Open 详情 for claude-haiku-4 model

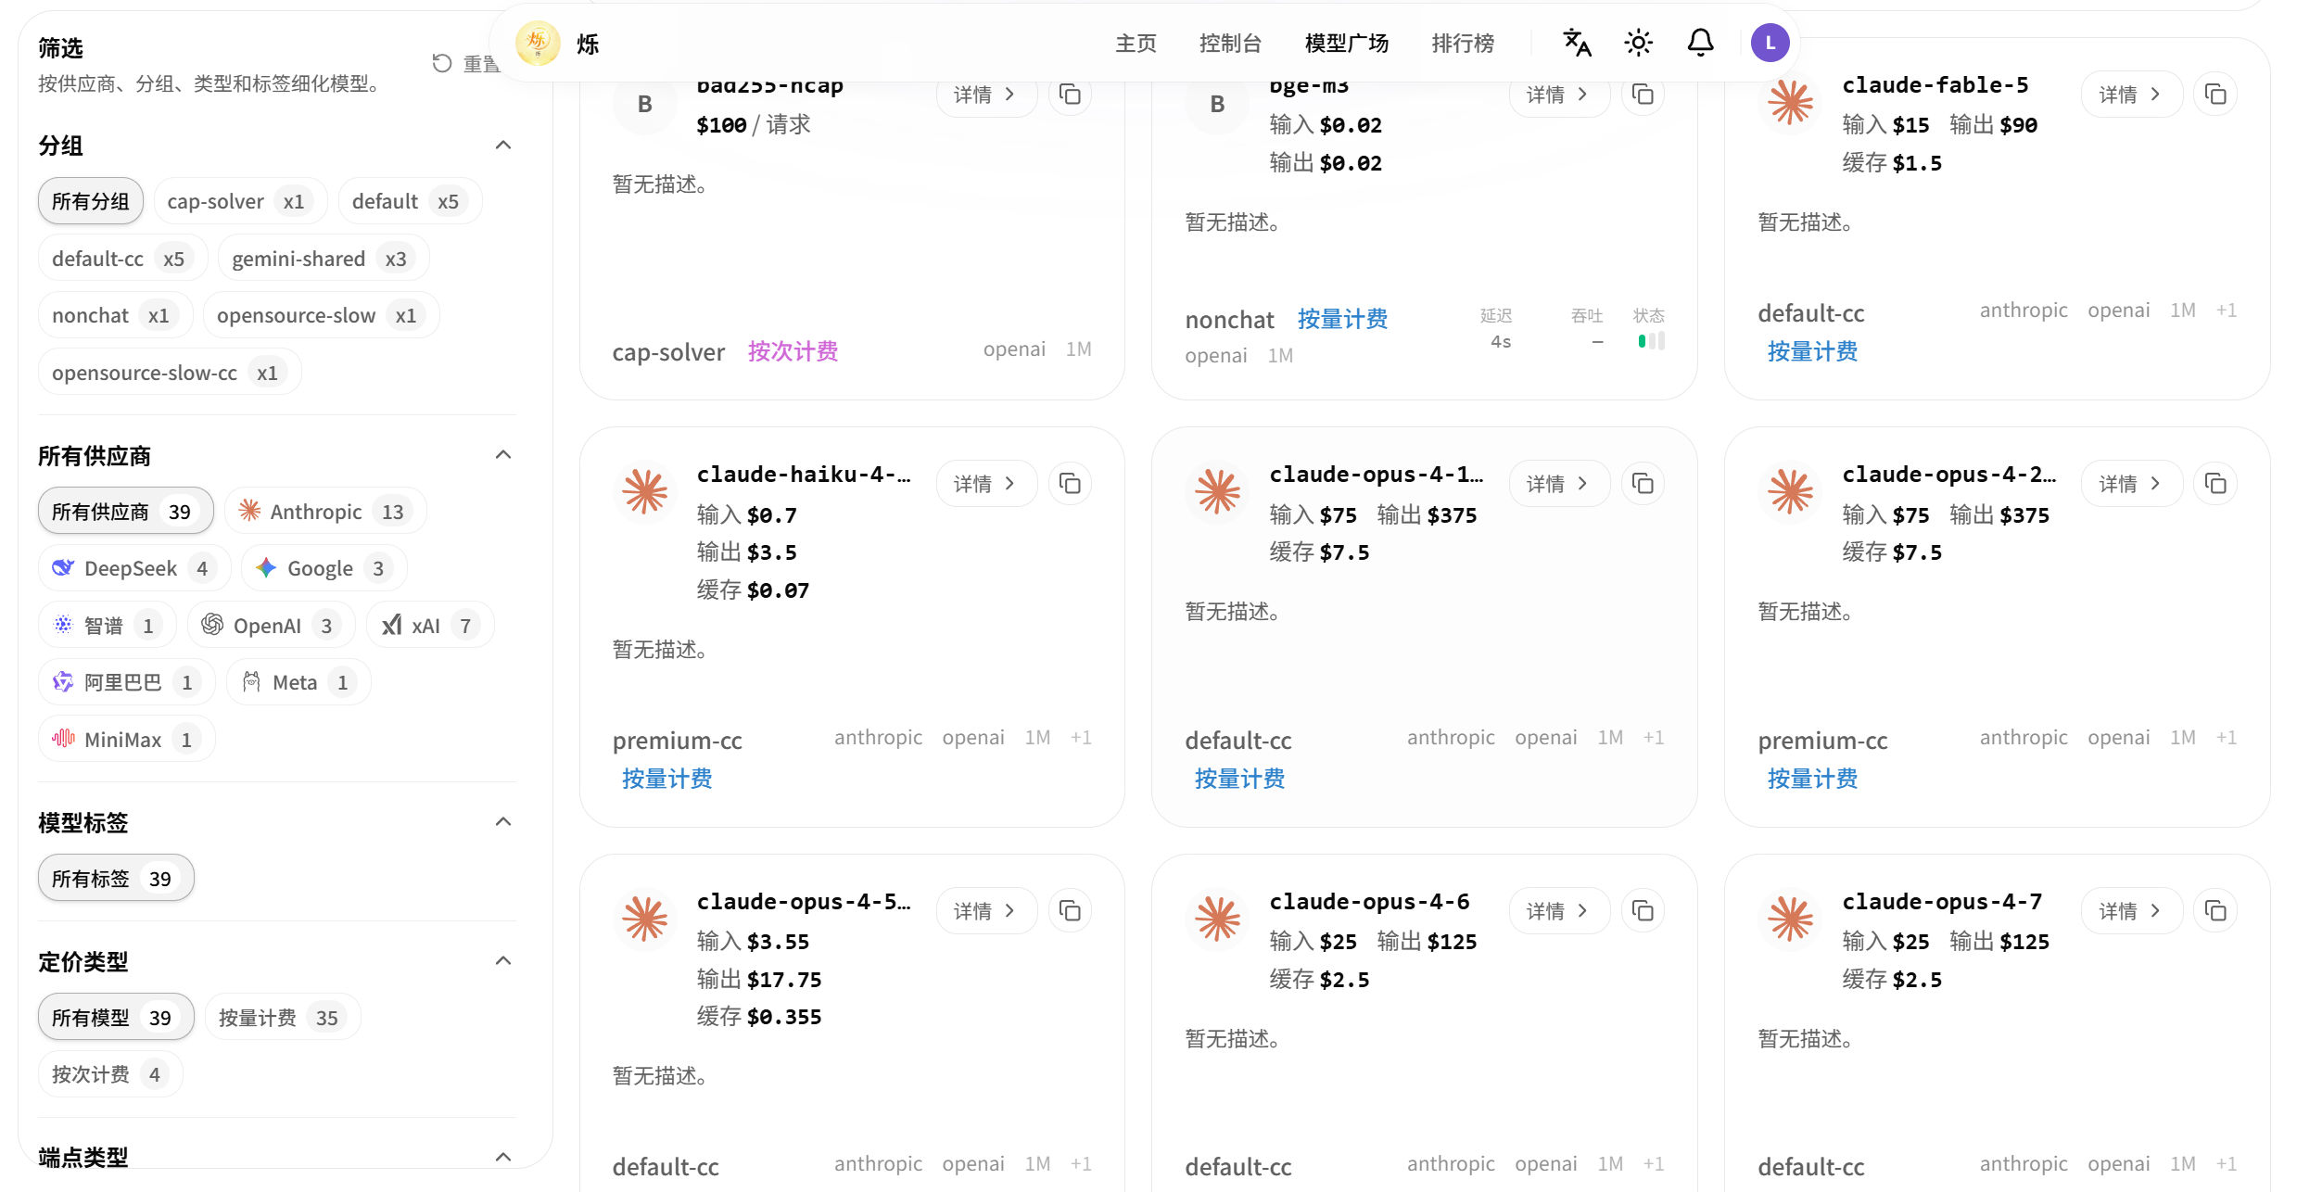(986, 484)
